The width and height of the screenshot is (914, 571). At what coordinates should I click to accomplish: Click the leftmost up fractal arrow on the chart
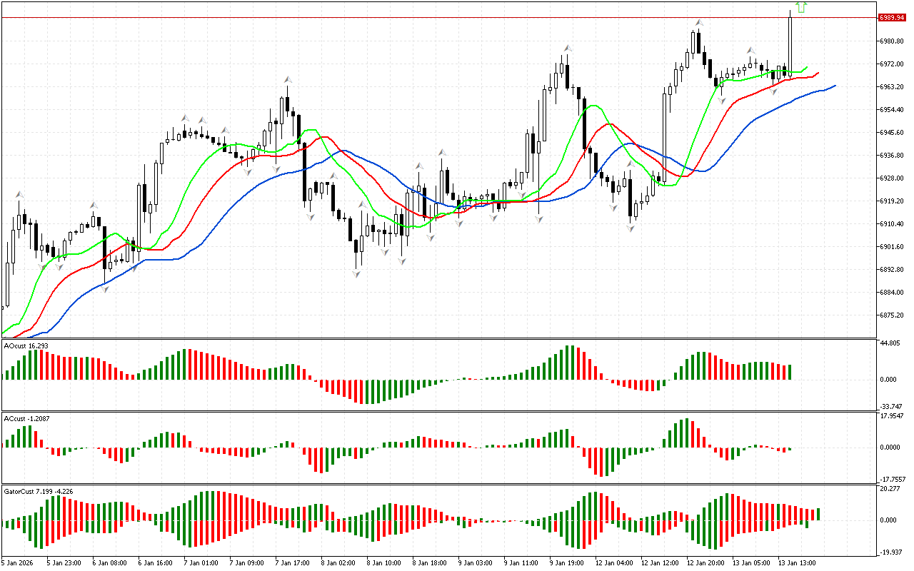pos(19,194)
